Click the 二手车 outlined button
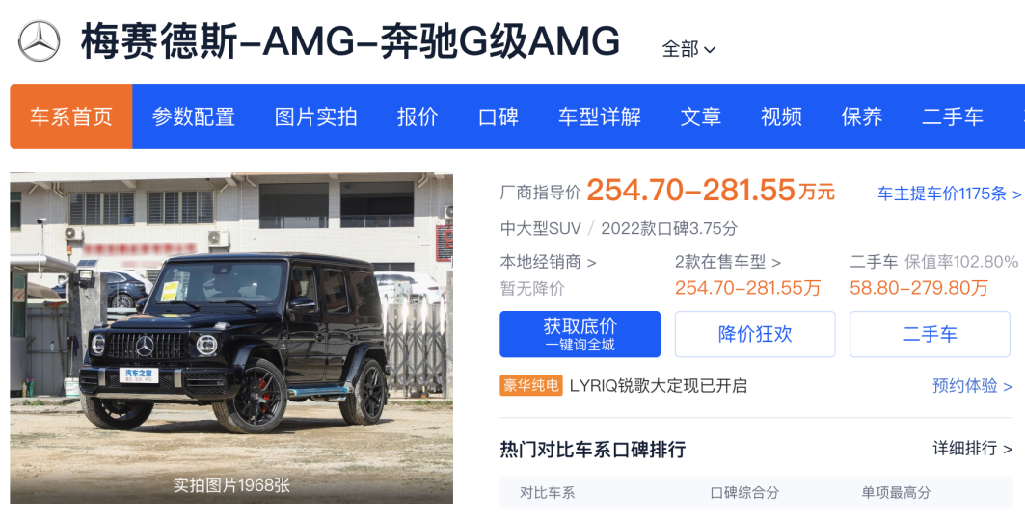This screenshot has width=1025, height=517. 930,334
